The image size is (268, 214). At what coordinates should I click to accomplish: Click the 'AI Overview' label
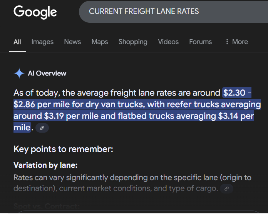(47, 73)
